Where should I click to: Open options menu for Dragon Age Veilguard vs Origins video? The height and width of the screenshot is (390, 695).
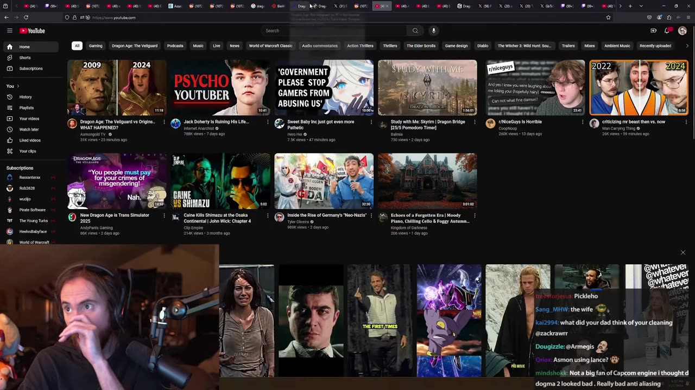pyautogui.click(x=164, y=122)
